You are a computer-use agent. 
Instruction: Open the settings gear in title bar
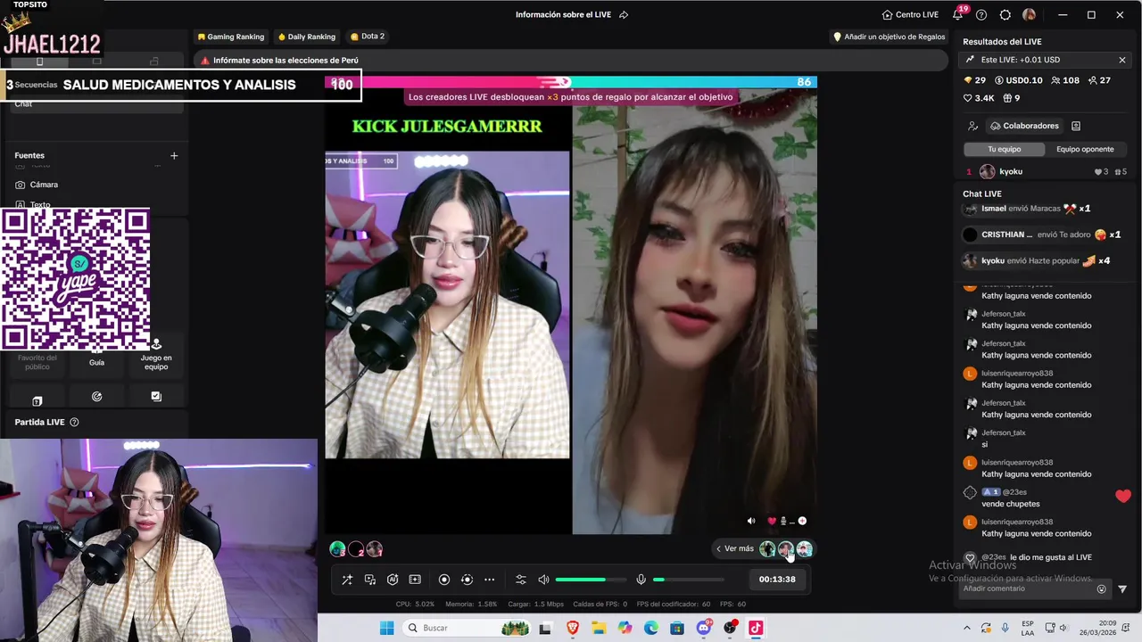click(x=1005, y=14)
